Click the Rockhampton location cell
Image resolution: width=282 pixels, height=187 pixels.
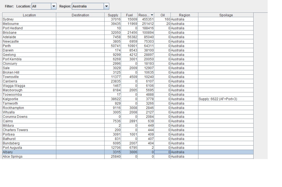29,108
